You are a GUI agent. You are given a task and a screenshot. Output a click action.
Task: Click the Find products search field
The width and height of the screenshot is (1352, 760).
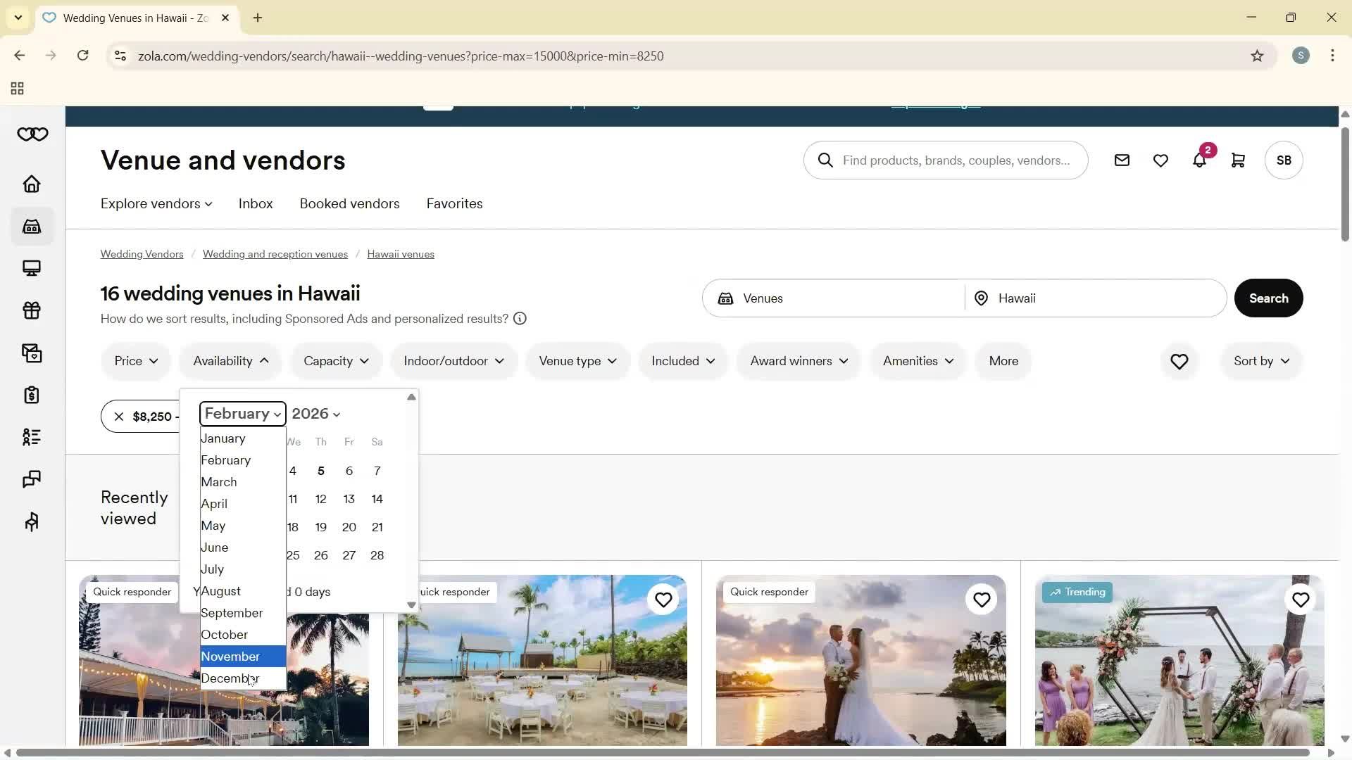pos(946,160)
